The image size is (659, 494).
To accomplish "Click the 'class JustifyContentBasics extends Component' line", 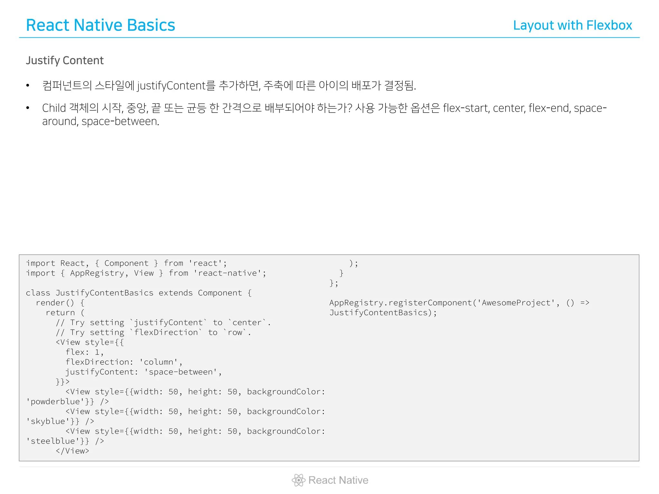I will tap(139, 293).
